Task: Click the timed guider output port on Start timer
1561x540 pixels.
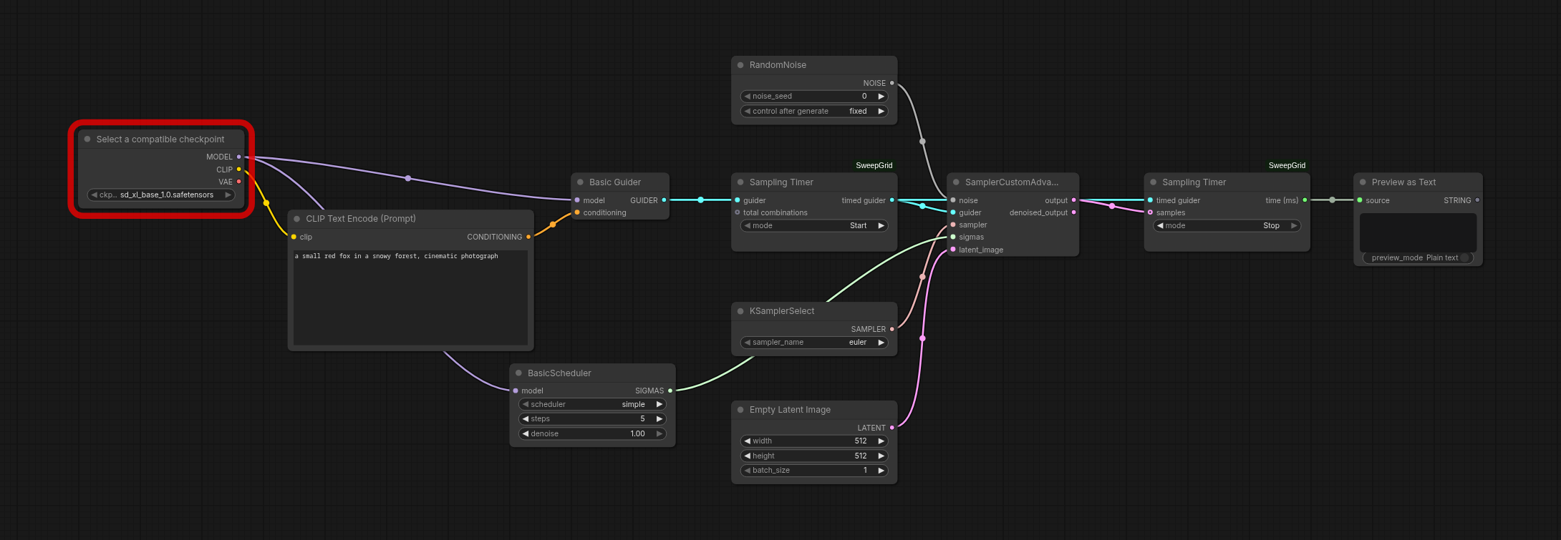Action: [x=891, y=200]
